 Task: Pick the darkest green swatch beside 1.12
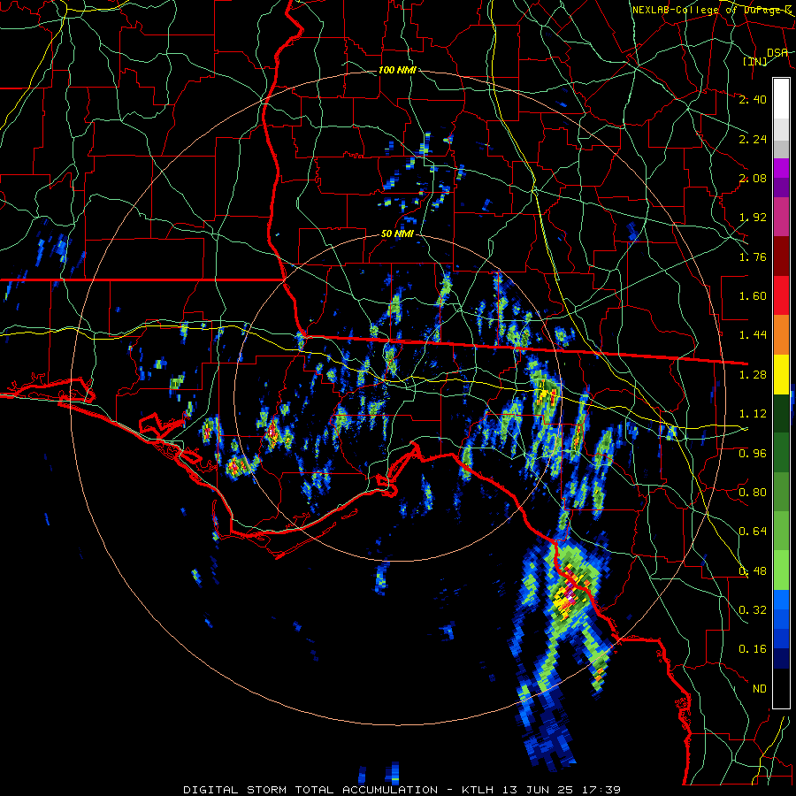781,414
